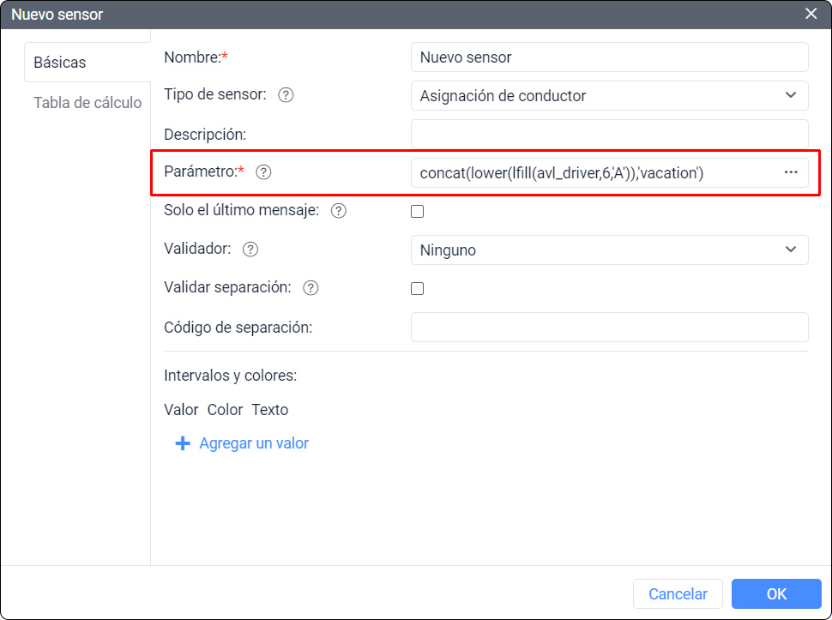Change sensor type from Asignación de conductor
Viewport: 832px width, 620px height.
609,95
